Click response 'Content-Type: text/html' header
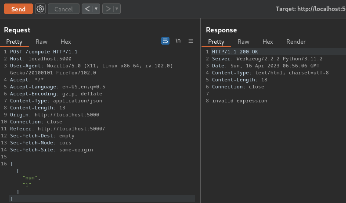346x203 pixels. tap(270, 73)
